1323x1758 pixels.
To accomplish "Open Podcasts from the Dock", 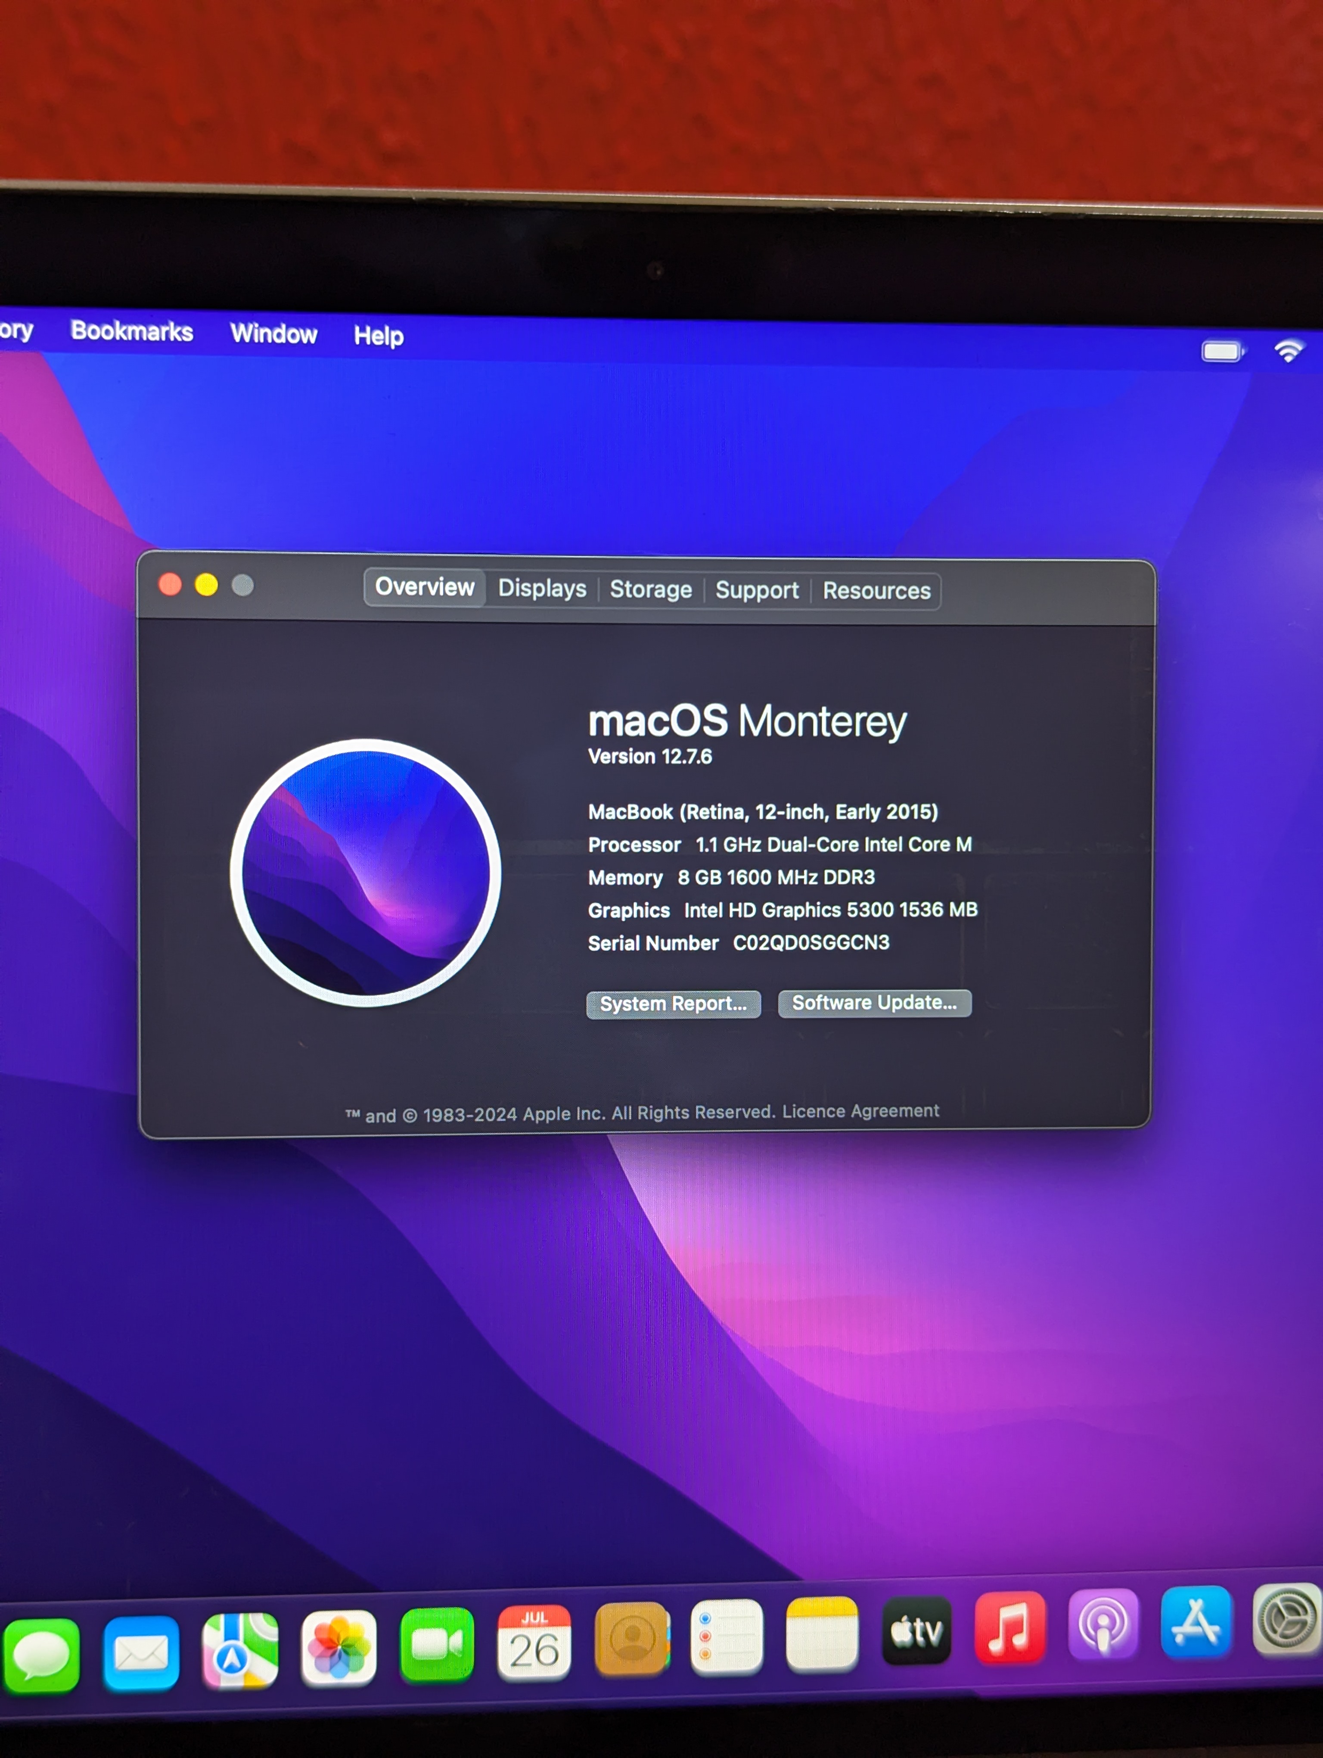I will [1103, 1625].
